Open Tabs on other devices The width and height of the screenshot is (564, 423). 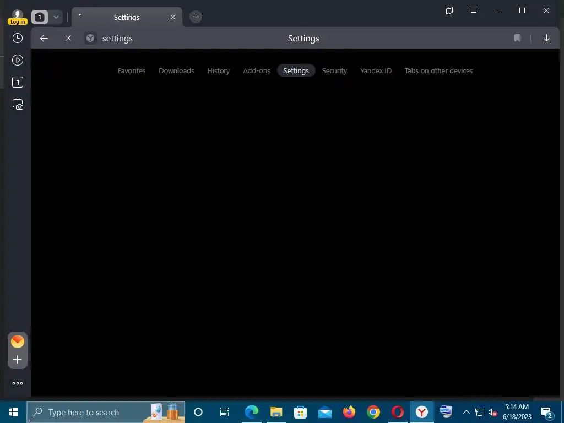tap(438, 71)
